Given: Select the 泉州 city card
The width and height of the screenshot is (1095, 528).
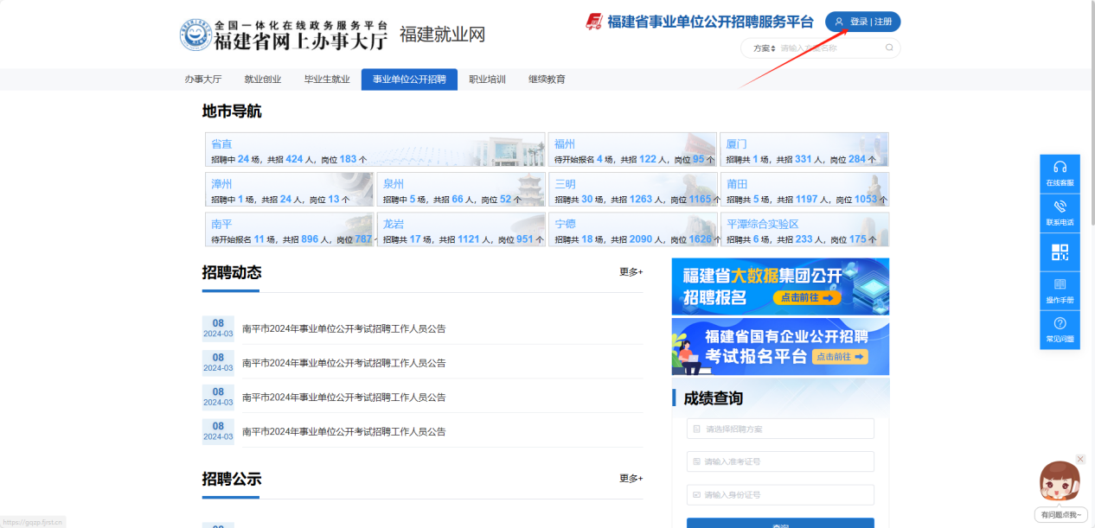Looking at the screenshot, I should 461,189.
